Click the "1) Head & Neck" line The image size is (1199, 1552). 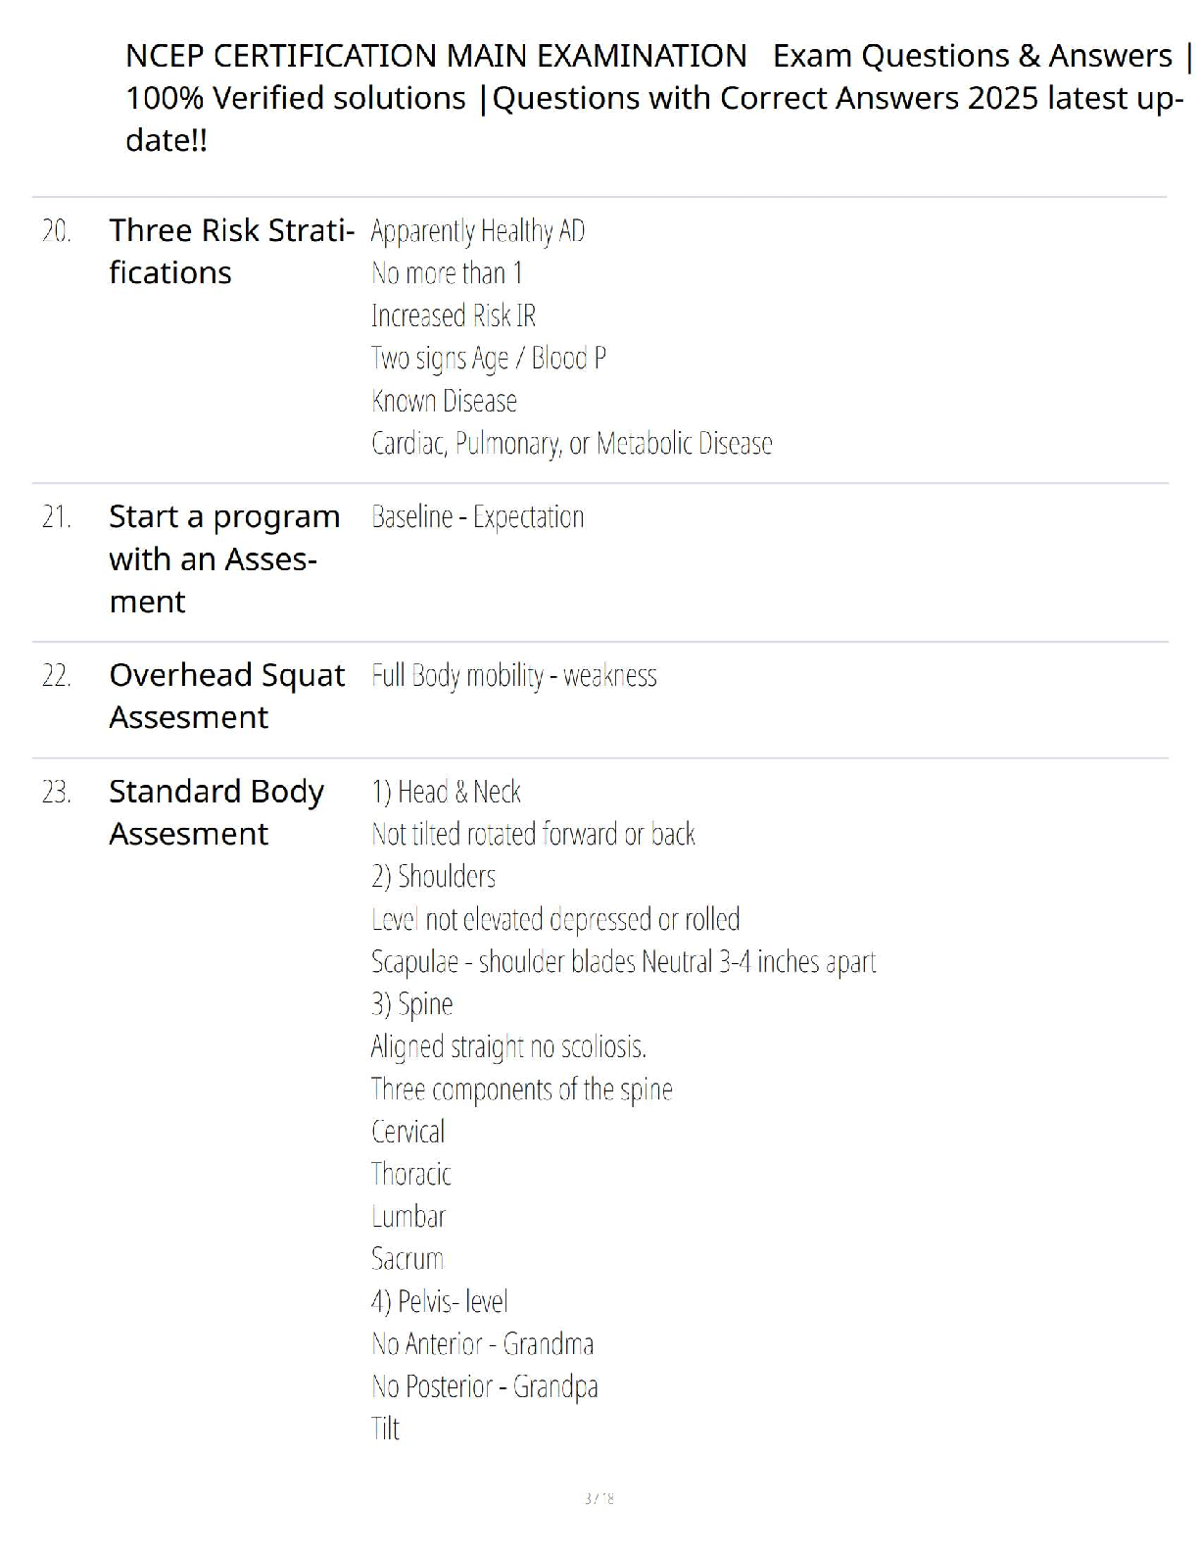[446, 791]
